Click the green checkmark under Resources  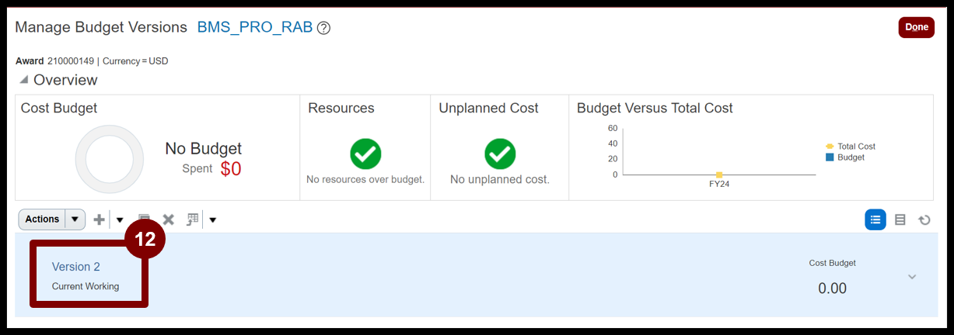pyautogui.click(x=365, y=154)
